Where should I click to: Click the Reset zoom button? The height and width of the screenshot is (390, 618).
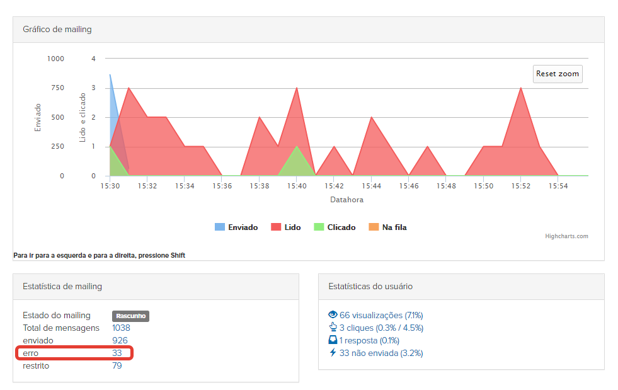pyautogui.click(x=557, y=74)
